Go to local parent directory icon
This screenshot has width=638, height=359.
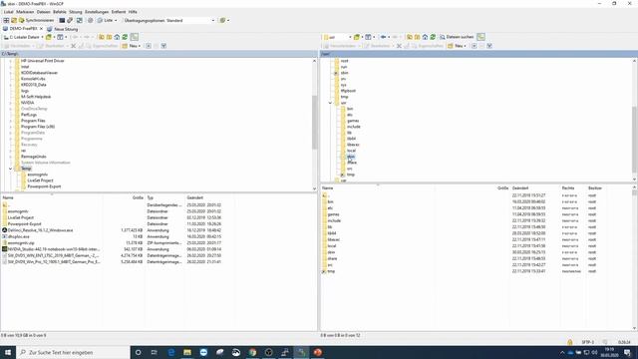click(101, 37)
